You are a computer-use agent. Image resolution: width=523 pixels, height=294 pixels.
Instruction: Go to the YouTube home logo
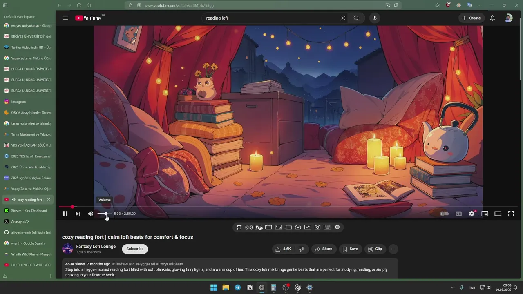point(88,18)
